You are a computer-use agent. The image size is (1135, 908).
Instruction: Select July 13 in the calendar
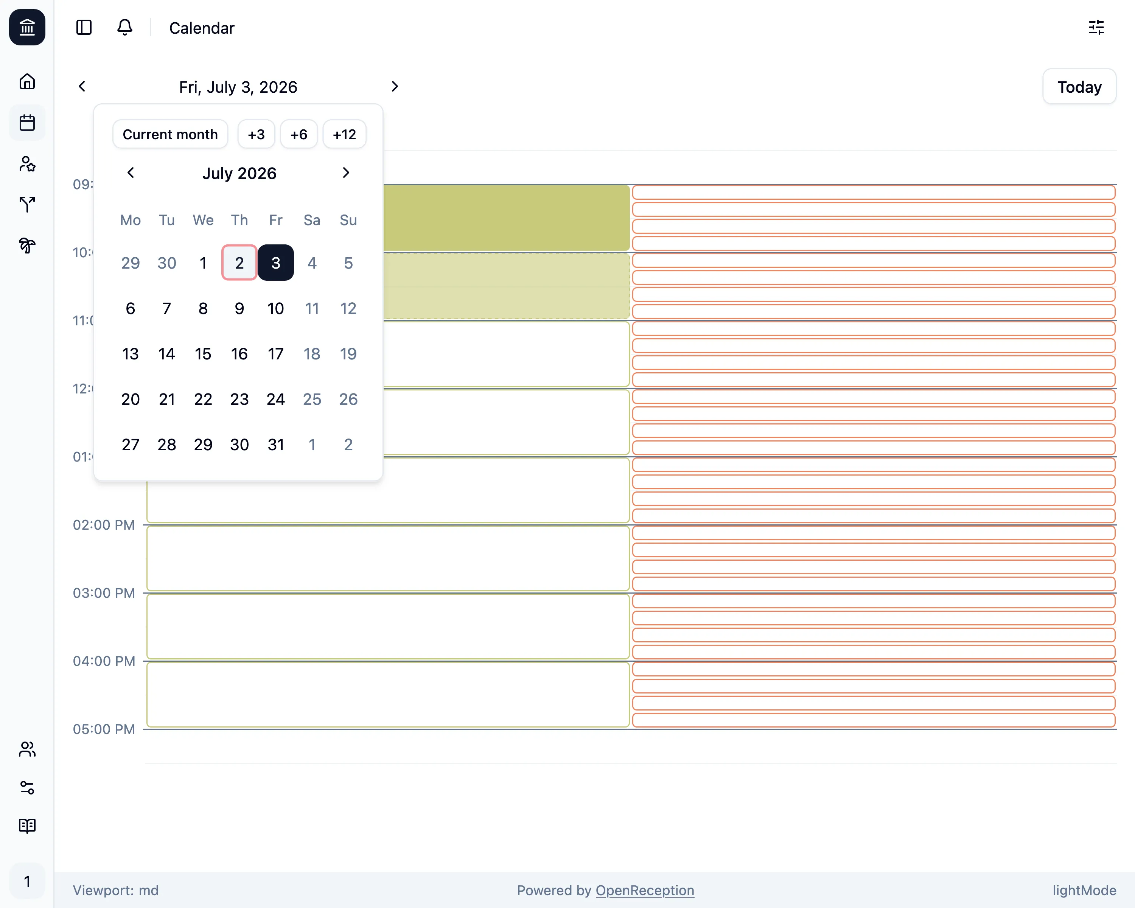131,354
